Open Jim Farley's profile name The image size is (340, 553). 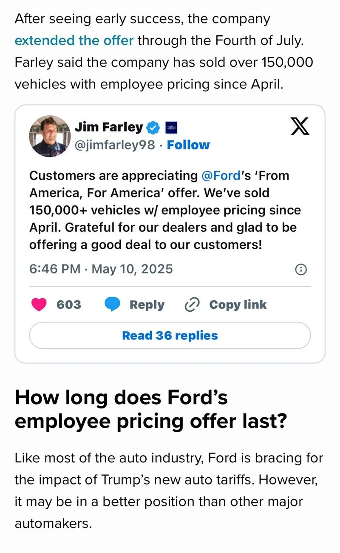click(109, 127)
